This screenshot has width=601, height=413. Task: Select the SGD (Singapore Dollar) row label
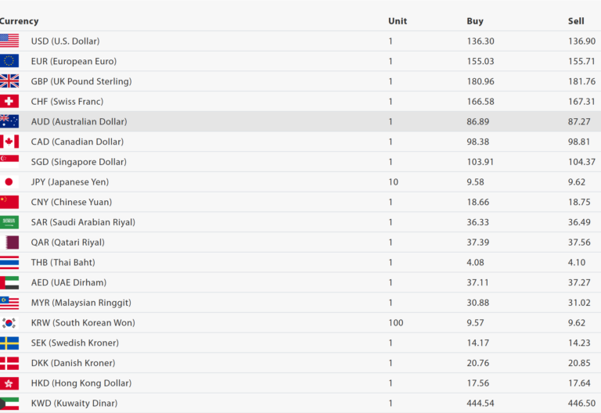pyautogui.click(x=78, y=162)
